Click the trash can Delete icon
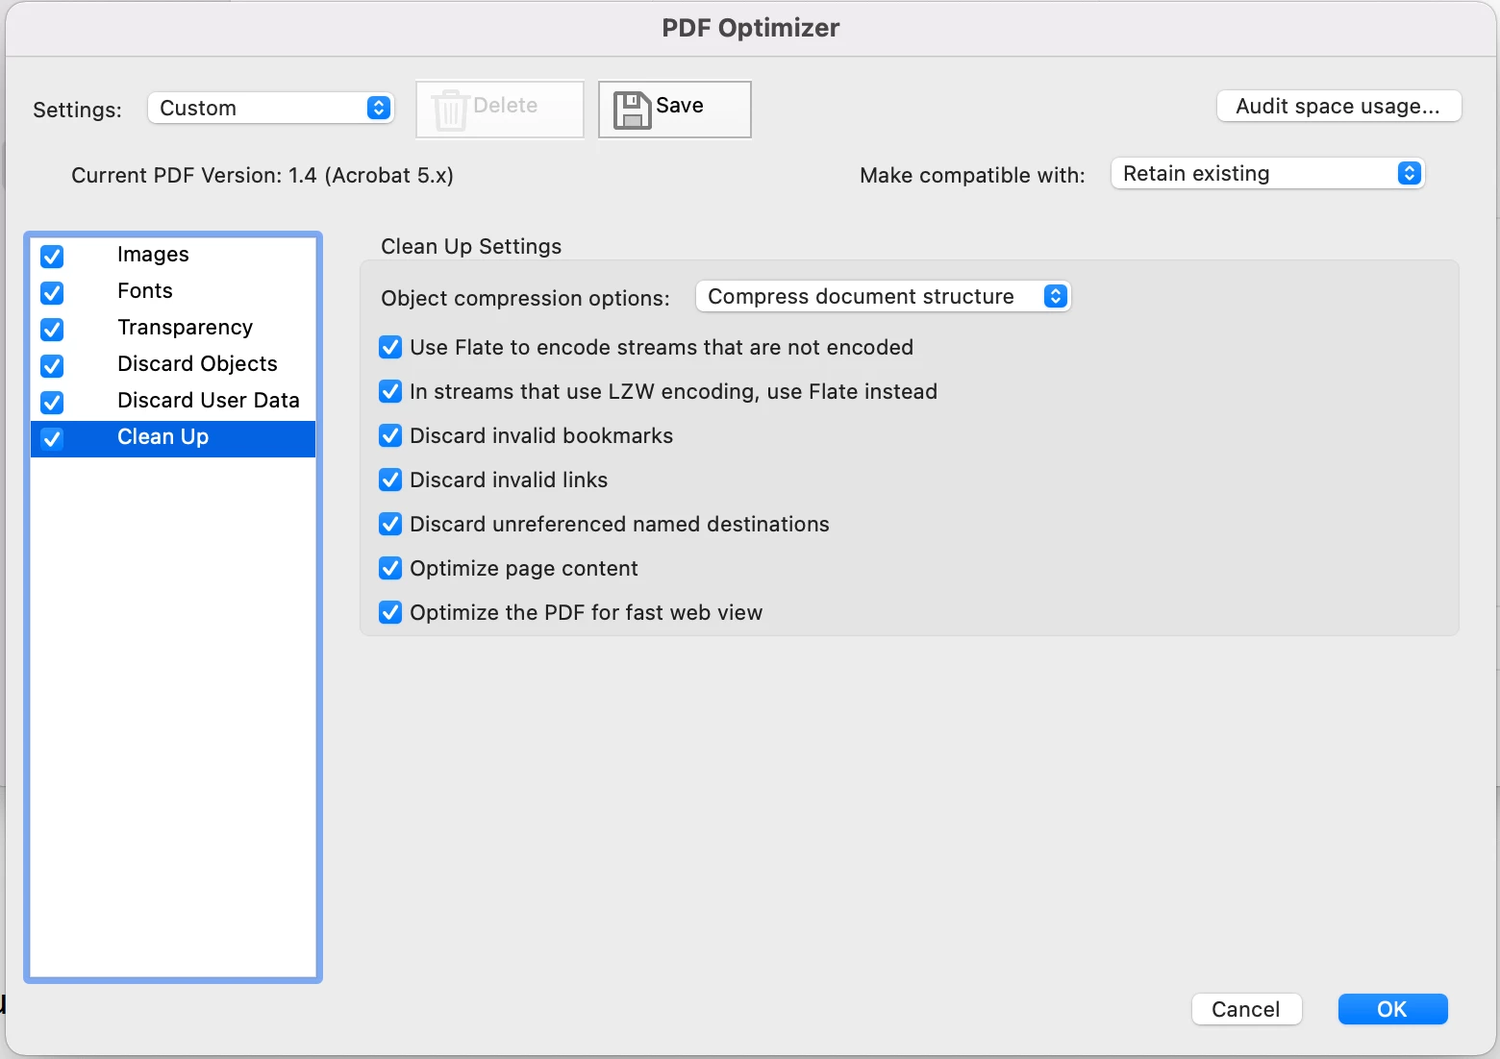 click(449, 110)
